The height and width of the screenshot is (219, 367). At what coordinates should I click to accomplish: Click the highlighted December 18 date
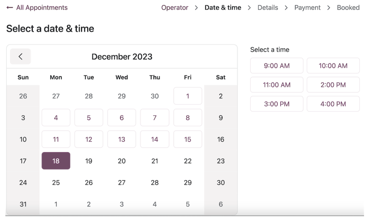coord(56,161)
